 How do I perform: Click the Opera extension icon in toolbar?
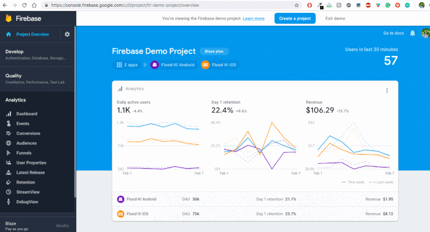pos(310,5)
